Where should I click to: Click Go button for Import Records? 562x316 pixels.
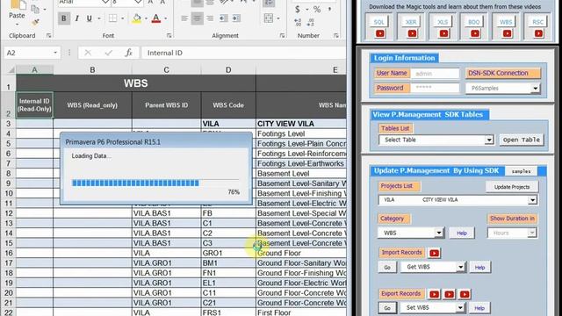pos(387,267)
